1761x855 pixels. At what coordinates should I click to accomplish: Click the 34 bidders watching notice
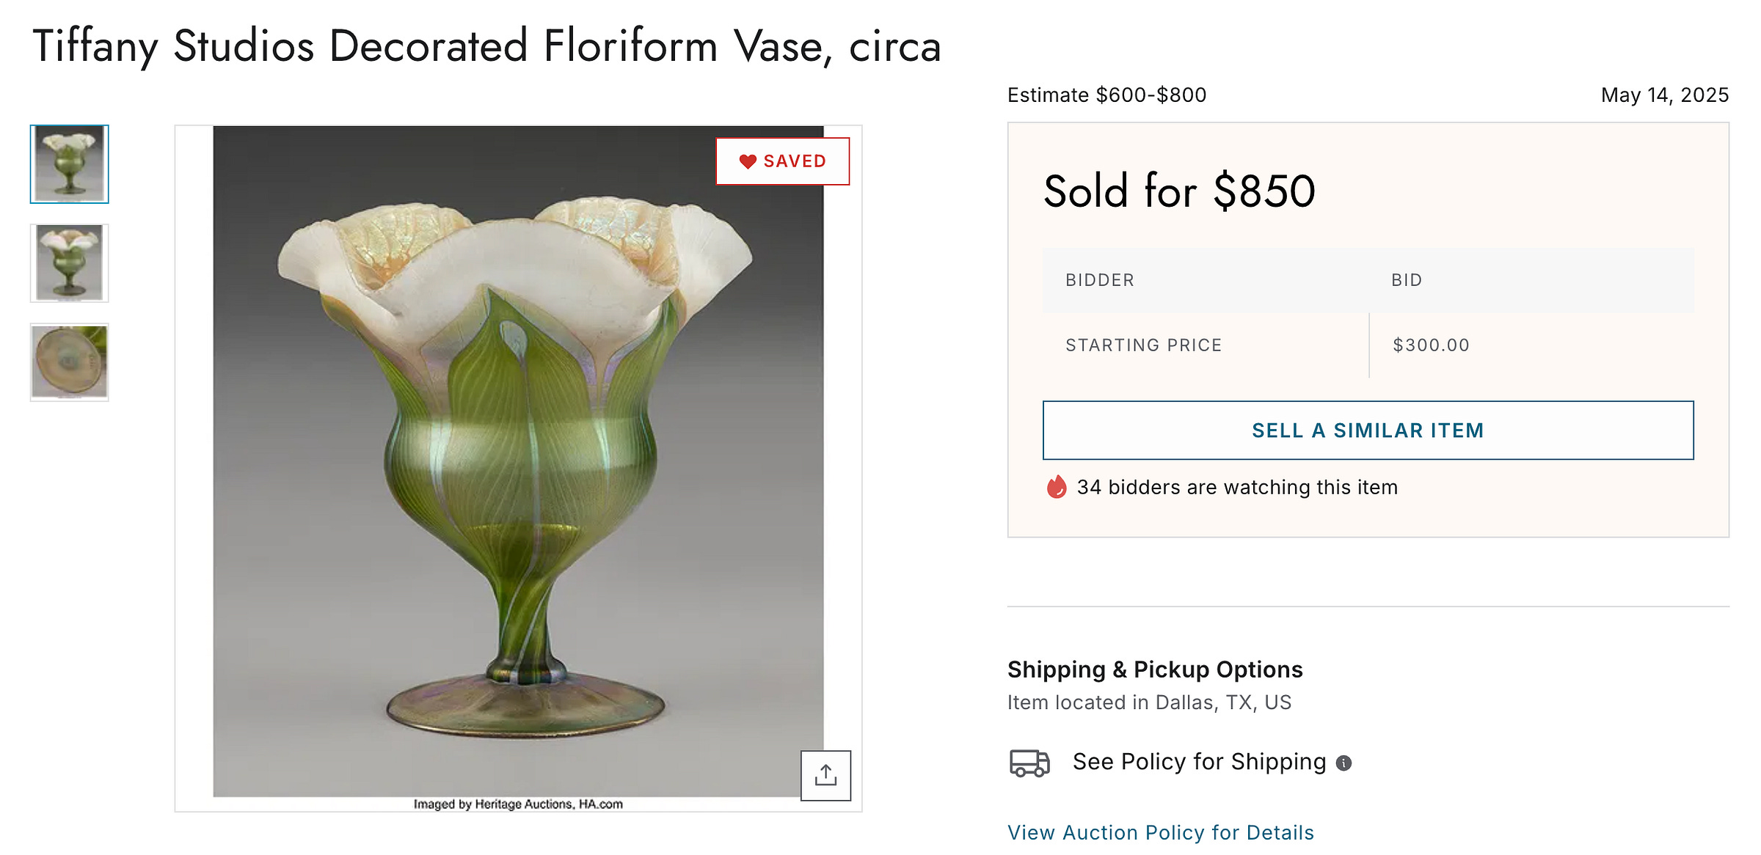pyautogui.click(x=1237, y=487)
